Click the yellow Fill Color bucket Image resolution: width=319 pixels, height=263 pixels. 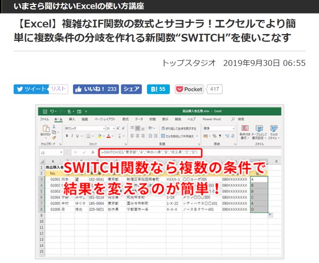99,136
